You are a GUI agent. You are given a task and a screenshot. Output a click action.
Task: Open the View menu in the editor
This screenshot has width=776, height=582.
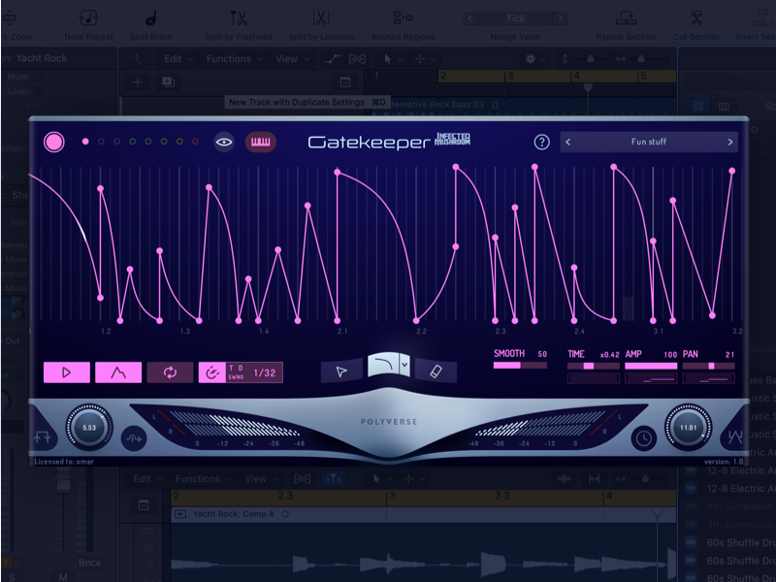(257, 478)
